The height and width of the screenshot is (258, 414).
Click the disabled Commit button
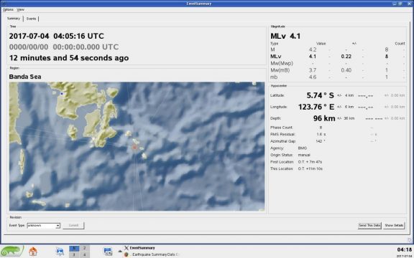pyautogui.click(x=73, y=225)
